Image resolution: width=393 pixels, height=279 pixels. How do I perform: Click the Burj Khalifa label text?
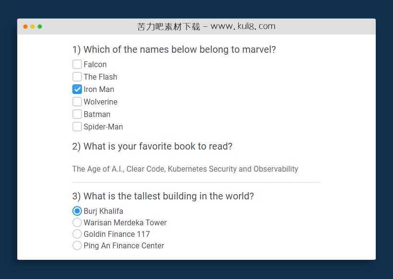pos(103,211)
